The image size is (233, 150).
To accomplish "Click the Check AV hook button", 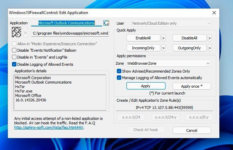I will pos(146,130).
